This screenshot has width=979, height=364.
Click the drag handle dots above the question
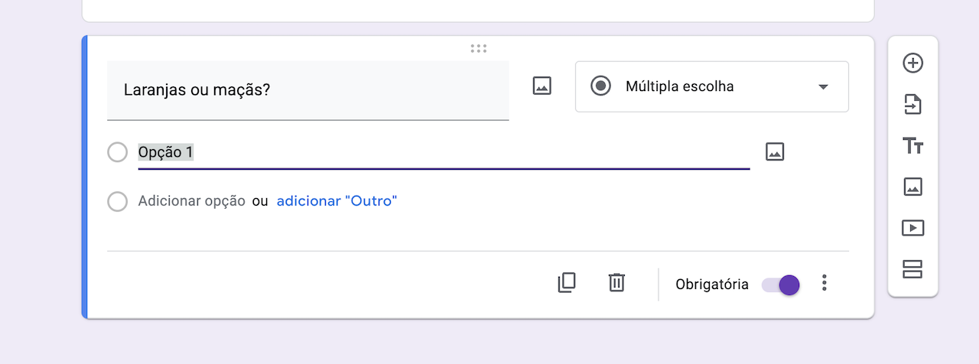pos(479,49)
